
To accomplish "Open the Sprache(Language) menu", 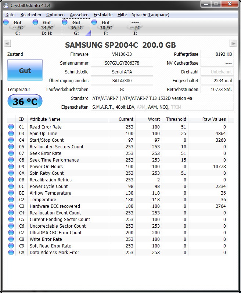I will pos(151,15).
